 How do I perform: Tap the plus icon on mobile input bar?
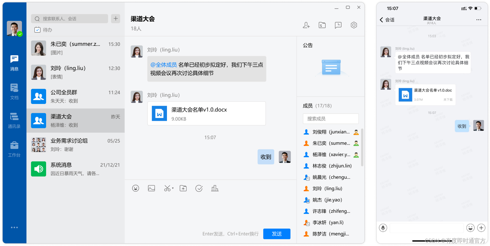pyautogui.click(x=481, y=228)
